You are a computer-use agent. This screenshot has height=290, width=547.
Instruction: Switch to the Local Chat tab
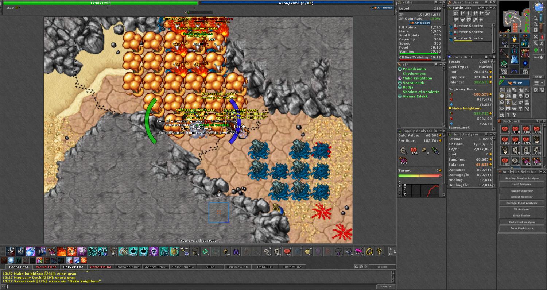tap(19, 267)
